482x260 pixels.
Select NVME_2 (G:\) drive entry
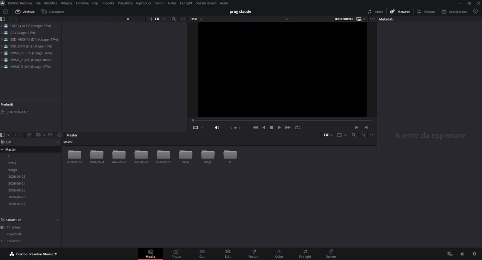[30, 60]
